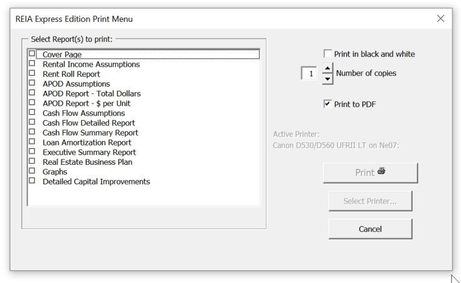The width and height of the screenshot is (461, 283).
Task: Enable Loan Amortization Report checkbox
Action: tap(32, 142)
